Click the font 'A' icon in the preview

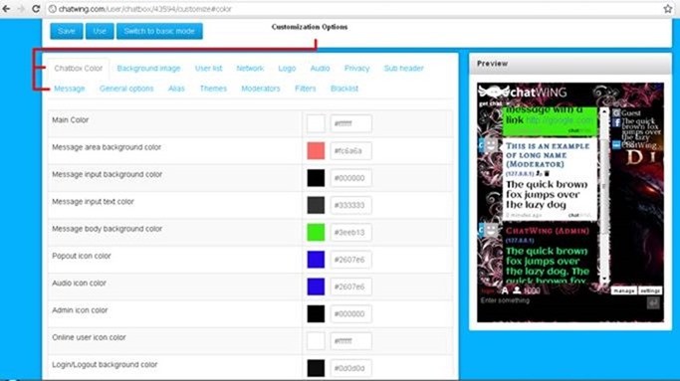click(505, 289)
